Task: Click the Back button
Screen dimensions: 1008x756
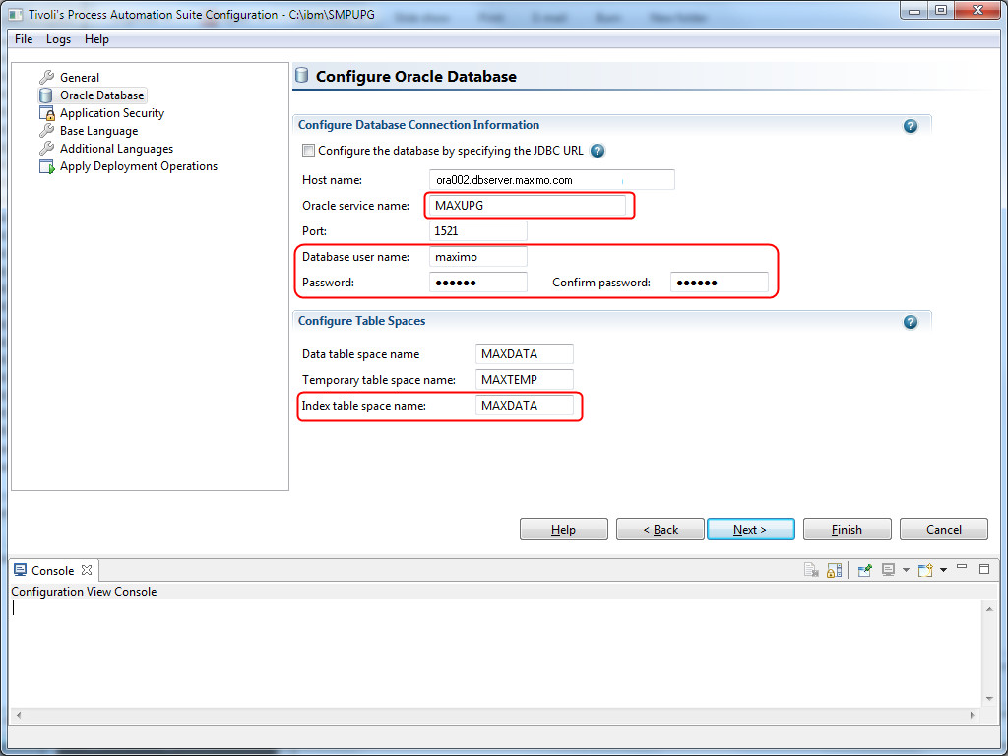Action: 661,529
